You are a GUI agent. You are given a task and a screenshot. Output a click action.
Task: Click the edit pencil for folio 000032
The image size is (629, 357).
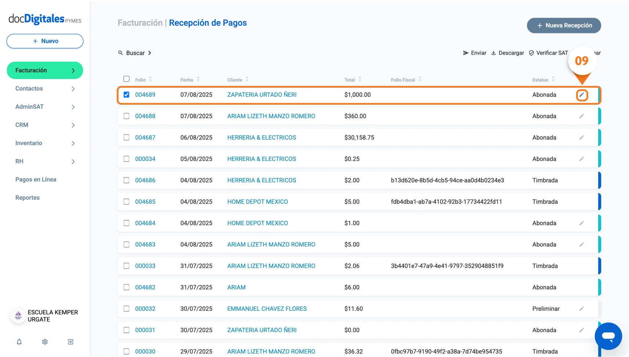pyautogui.click(x=582, y=309)
